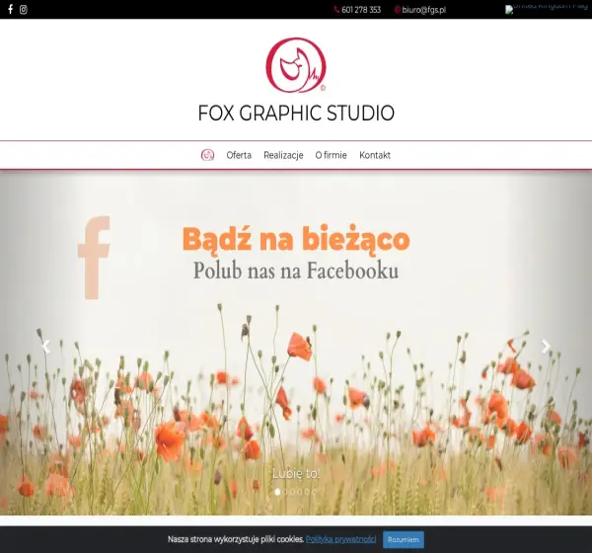Click the large Facebook f on slide

(x=94, y=258)
